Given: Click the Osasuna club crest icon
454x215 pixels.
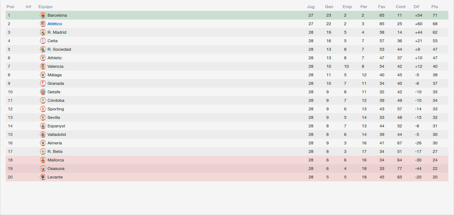Looking at the screenshot, I should click(43, 169).
